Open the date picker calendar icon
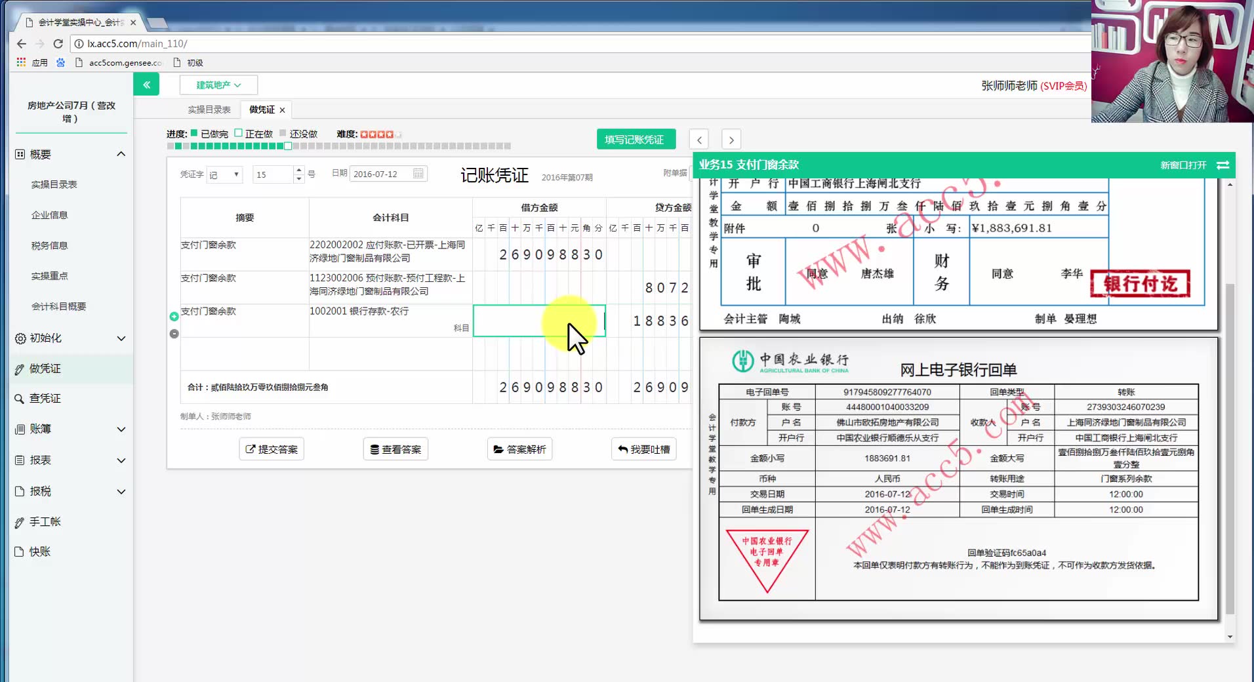Viewport: 1254px width, 682px height. tap(418, 174)
